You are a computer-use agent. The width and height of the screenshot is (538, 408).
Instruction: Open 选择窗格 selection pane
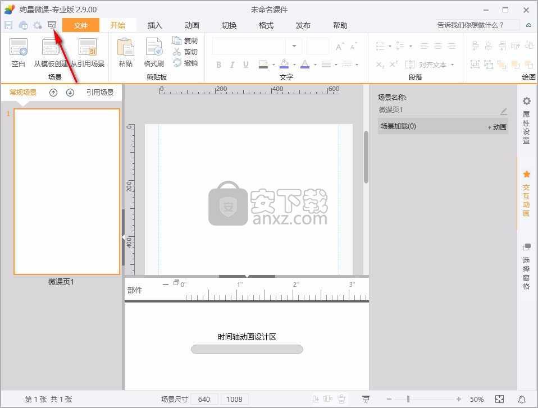click(526, 267)
